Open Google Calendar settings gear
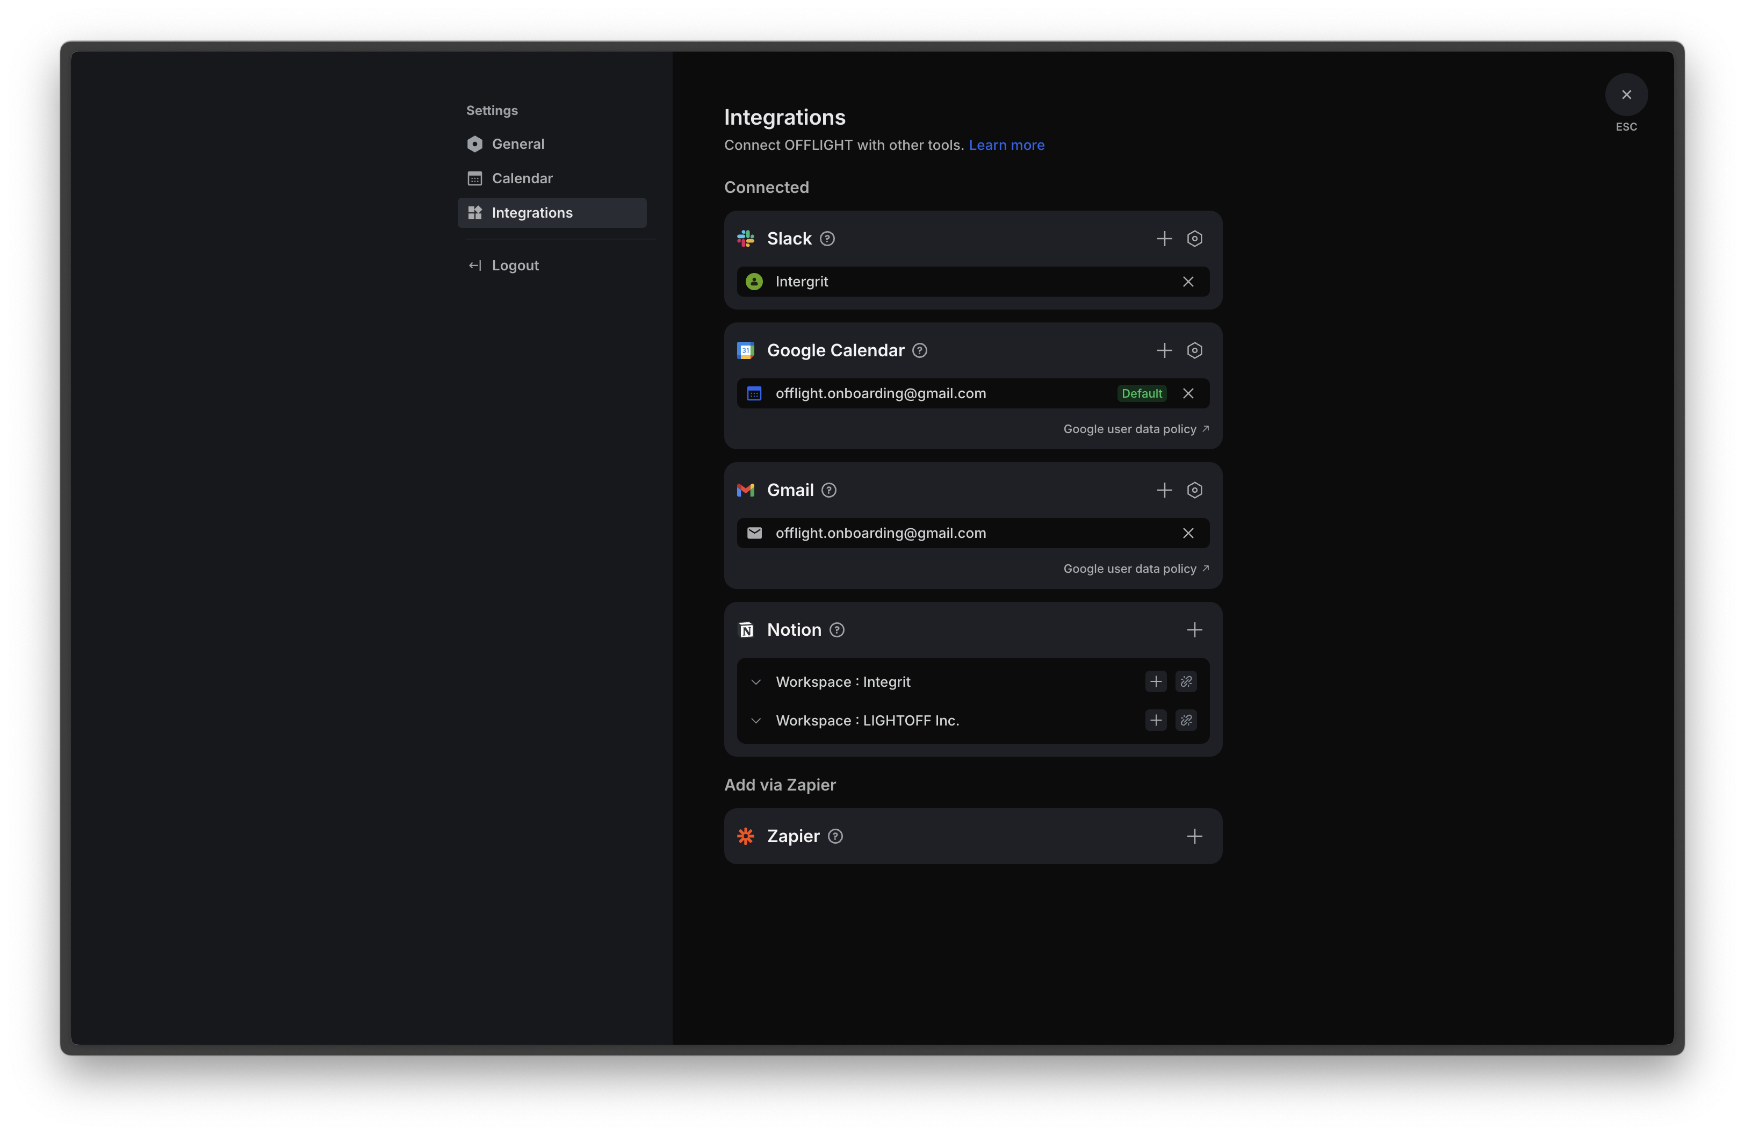Viewport: 1745px width, 1135px height. 1194,350
